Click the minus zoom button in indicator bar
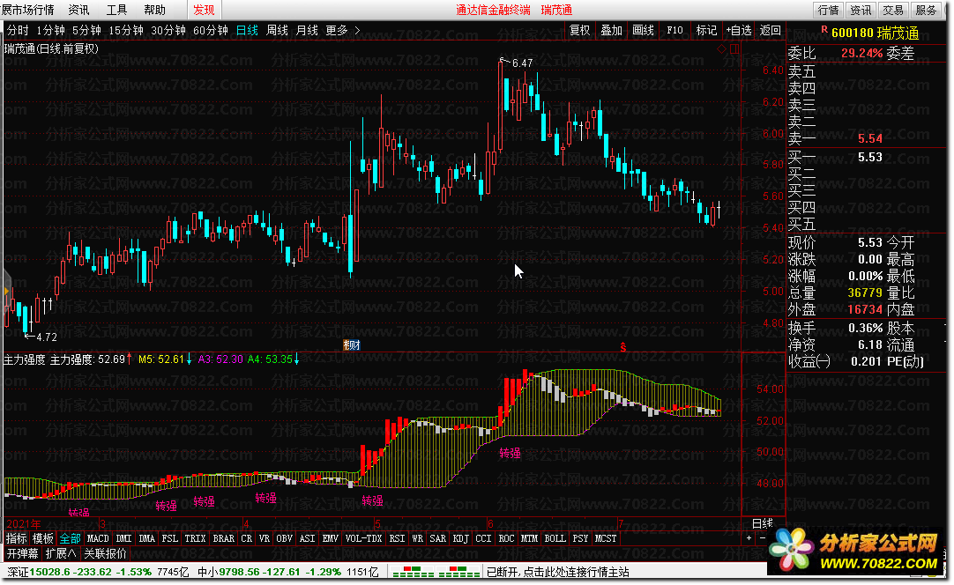 point(763,538)
